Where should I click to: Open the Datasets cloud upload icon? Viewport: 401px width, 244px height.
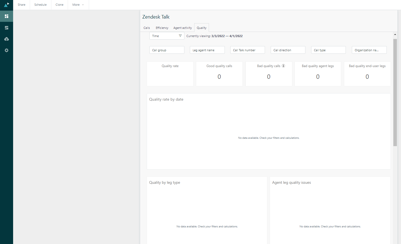tap(7, 39)
